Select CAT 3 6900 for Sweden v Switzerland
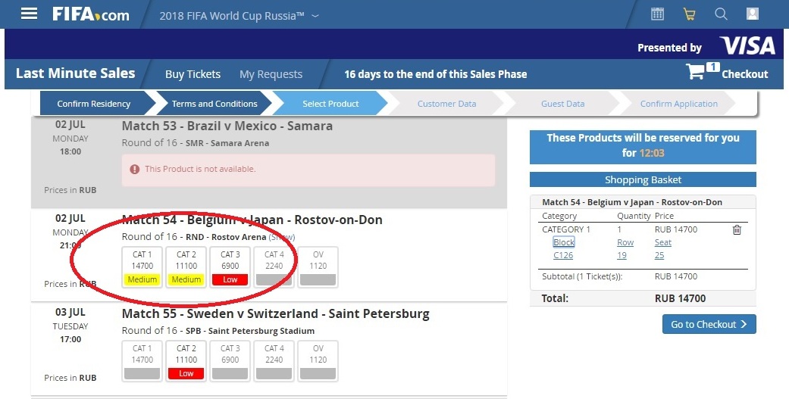This screenshot has width=789, height=399. click(x=230, y=361)
